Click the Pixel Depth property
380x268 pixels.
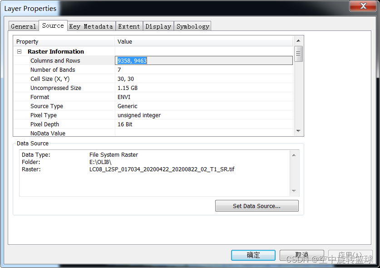(44, 124)
